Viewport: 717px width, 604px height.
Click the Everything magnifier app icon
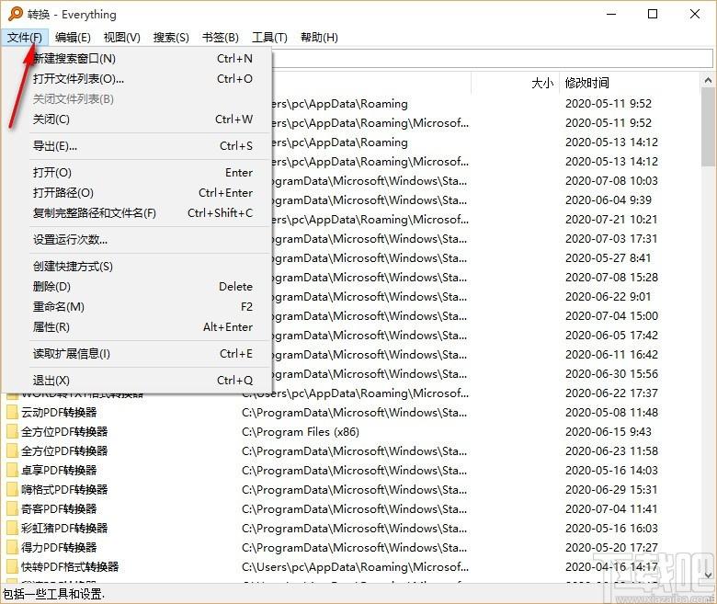click(x=15, y=14)
